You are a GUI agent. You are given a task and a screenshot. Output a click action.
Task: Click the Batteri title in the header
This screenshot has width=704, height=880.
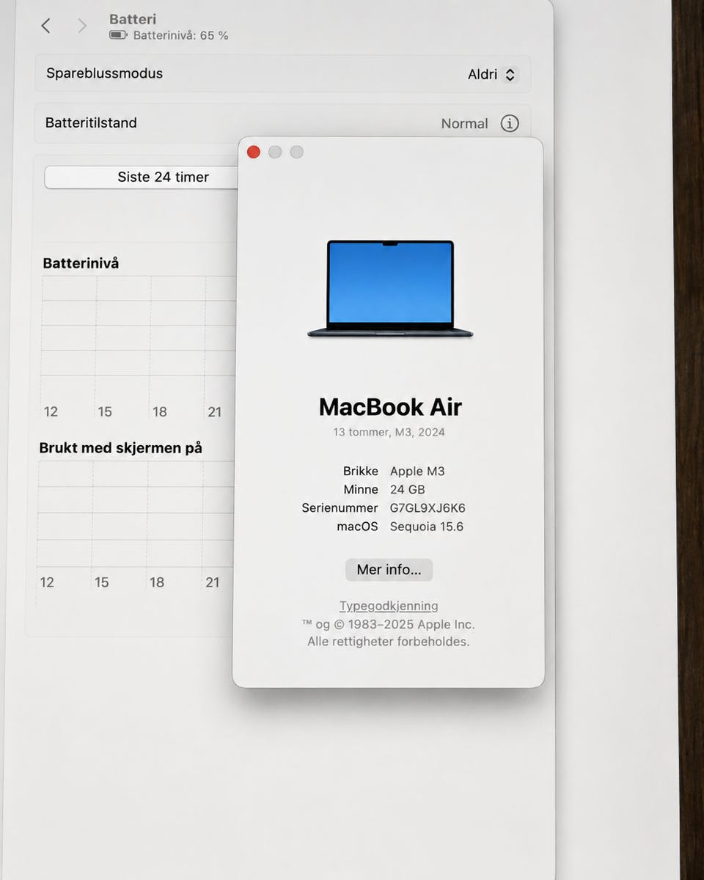[x=133, y=19]
